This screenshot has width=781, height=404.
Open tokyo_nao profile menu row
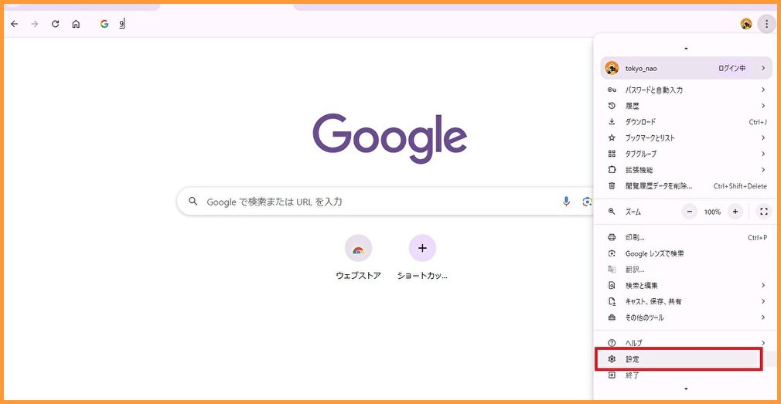coord(686,68)
